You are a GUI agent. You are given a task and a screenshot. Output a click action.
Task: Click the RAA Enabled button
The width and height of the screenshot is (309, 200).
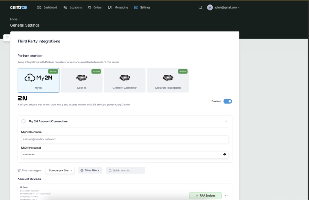(x=206, y=196)
